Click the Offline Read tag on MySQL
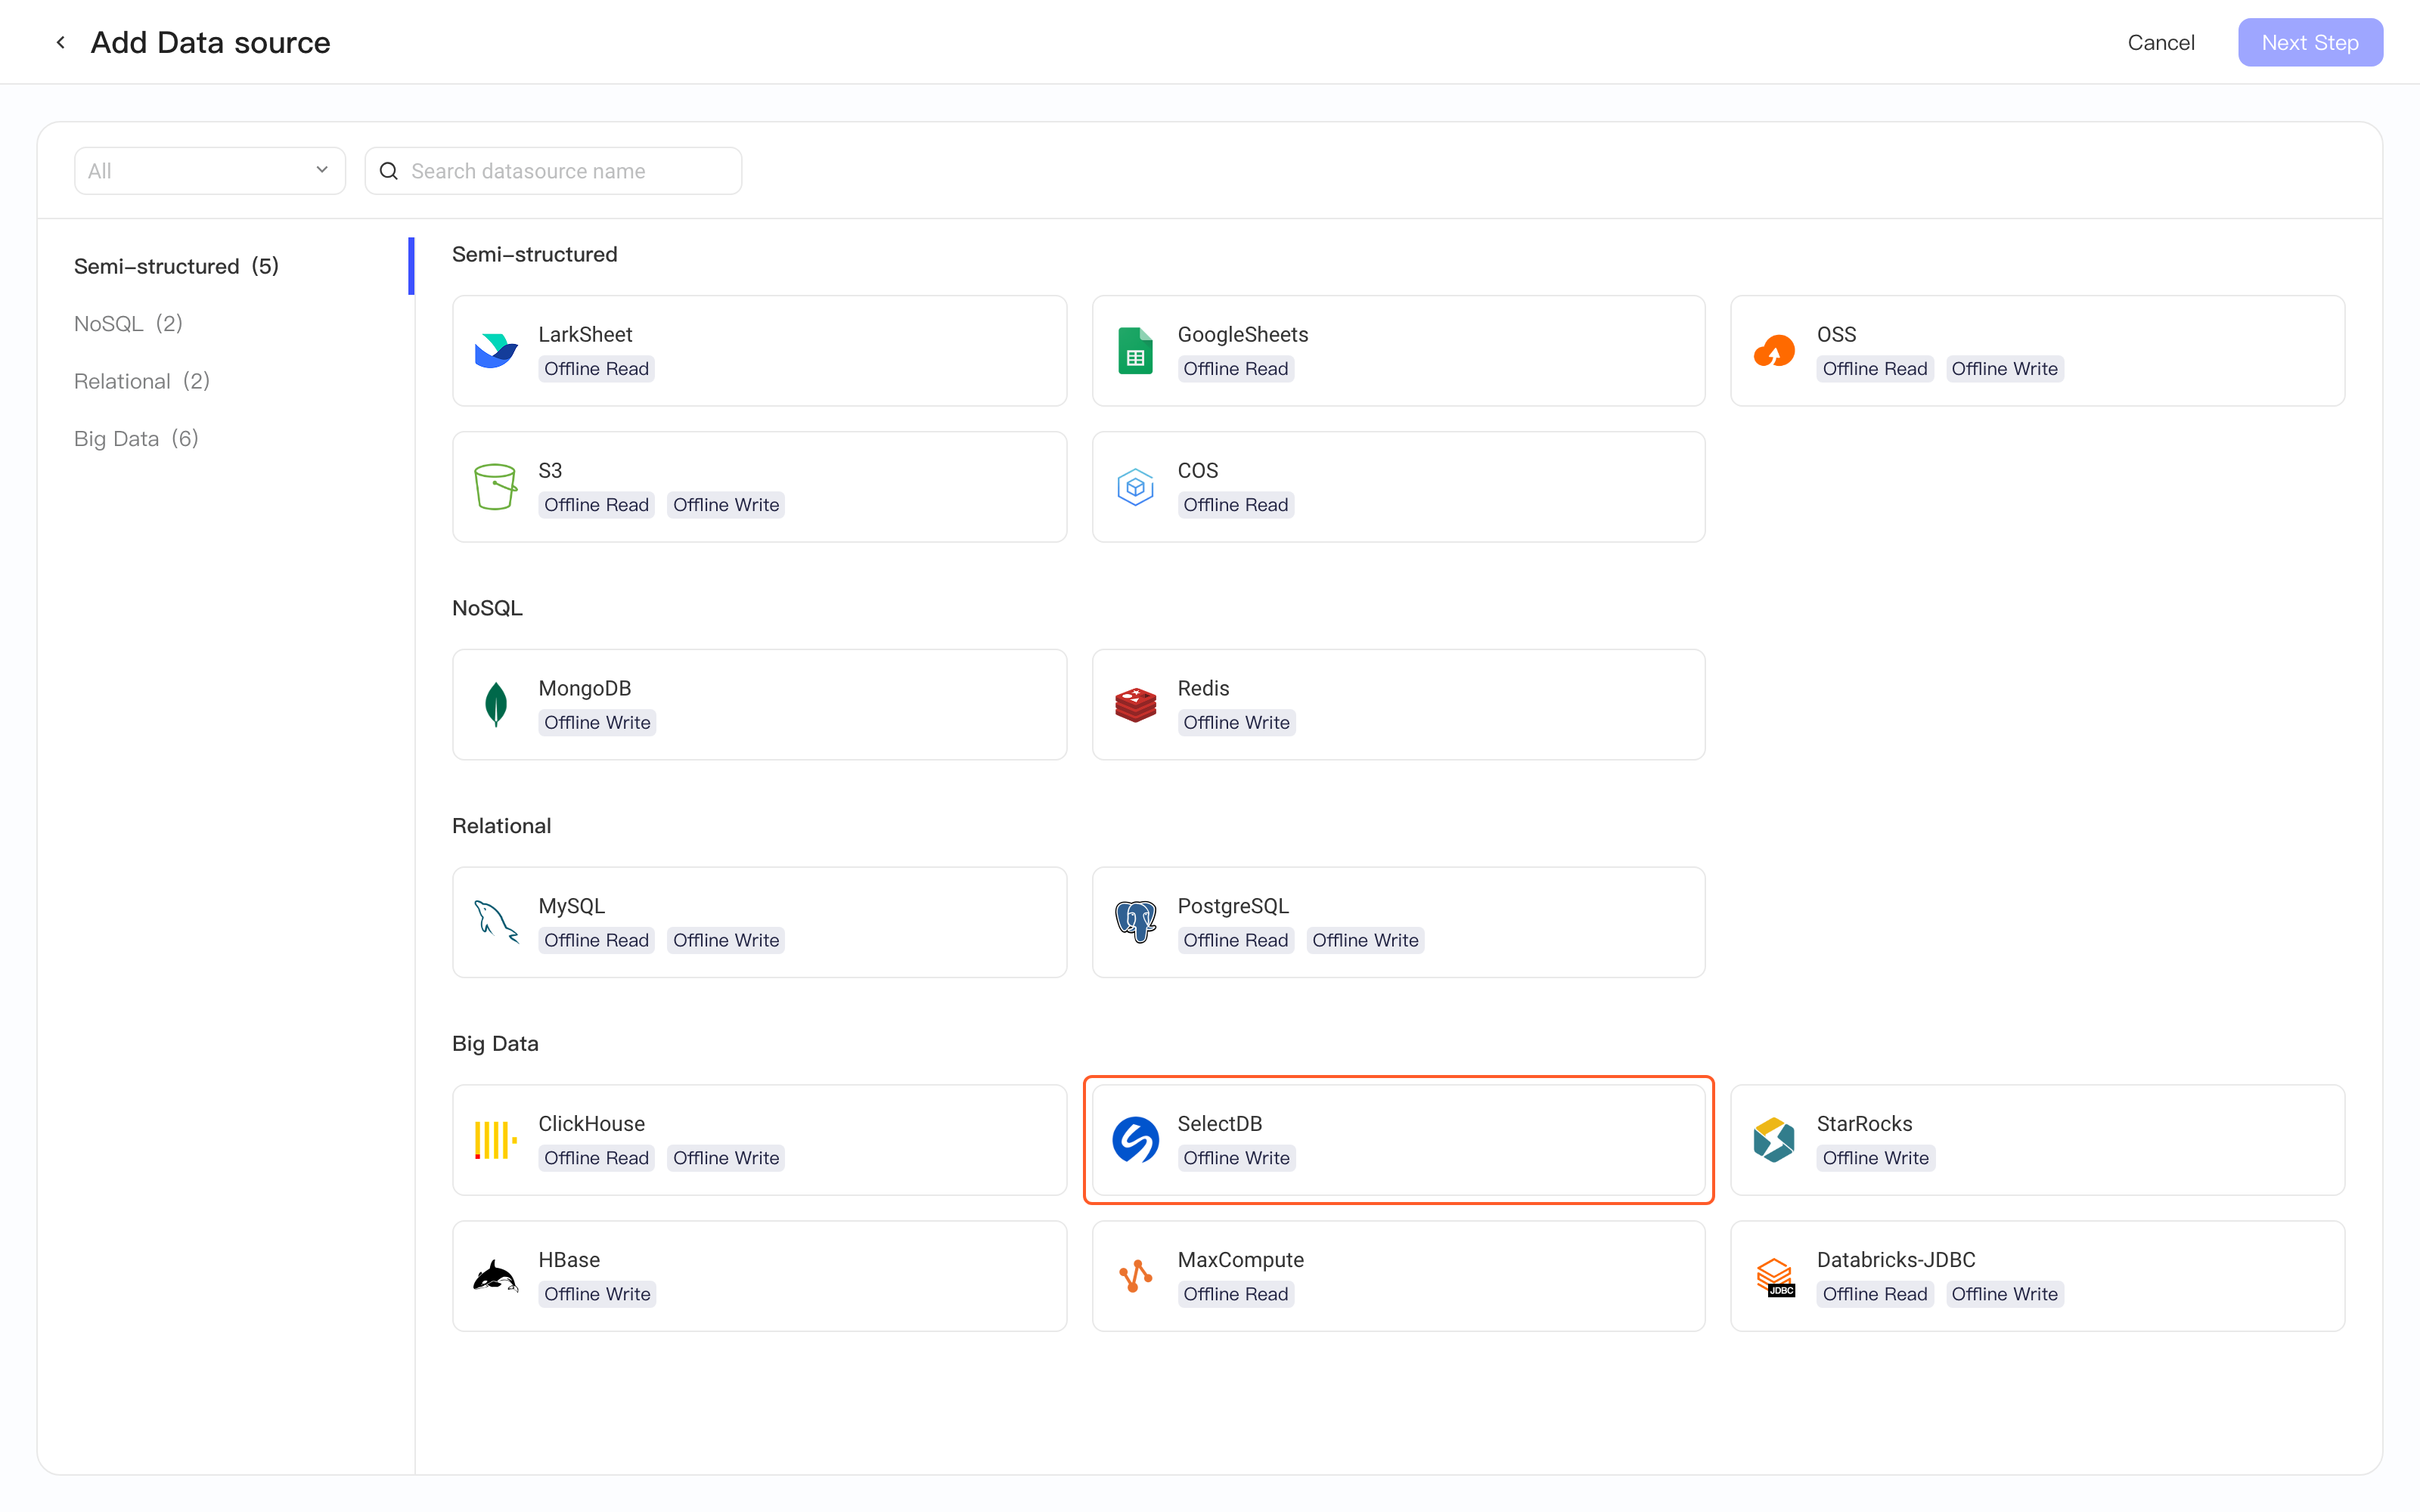Image resolution: width=2420 pixels, height=1512 pixels. (596, 940)
